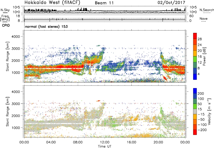This screenshot has height=148, width=214.
Task: Click the "12:00" time tick label
Action: pos(105,142)
